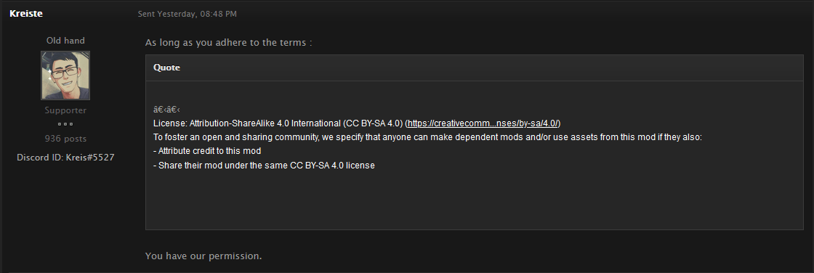814x273 pixels.
Task: Click the 'Sent Yesterday, 08:48 PM' timestamp
Action: (x=187, y=14)
